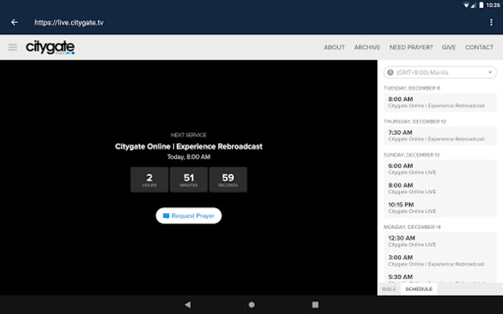Tap the Android home circle button

[x=251, y=305]
